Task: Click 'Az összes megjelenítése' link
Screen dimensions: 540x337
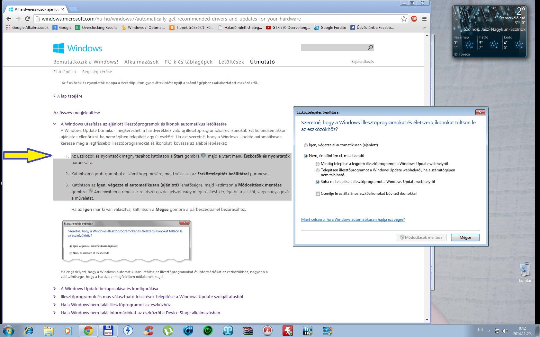Action: (x=76, y=113)
